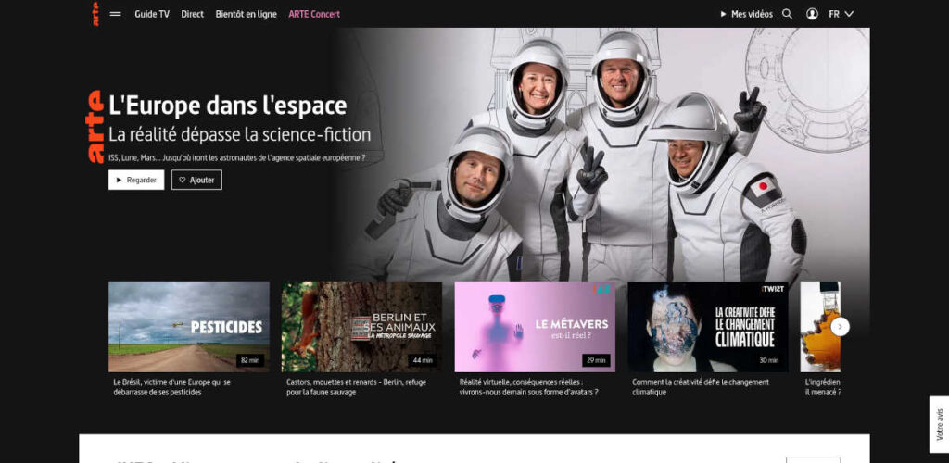Open the Votre avis feedback tab
This screenshot has width=949, height=463.
[940, 424]
